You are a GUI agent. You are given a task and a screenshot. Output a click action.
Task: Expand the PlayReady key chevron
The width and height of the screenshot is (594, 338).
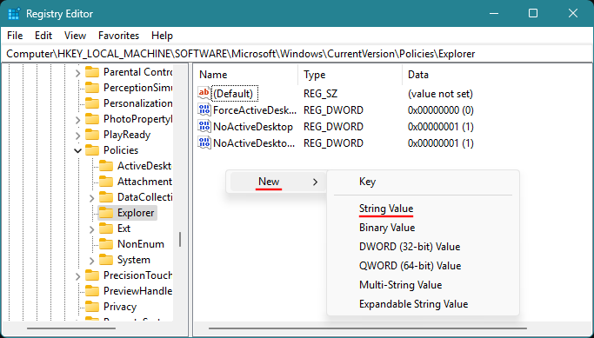(77, 136)
